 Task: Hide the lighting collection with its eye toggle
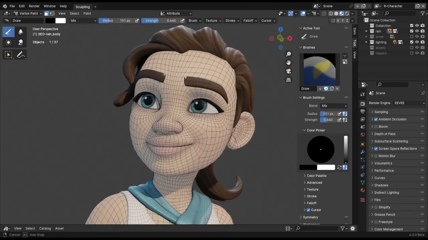417,42
